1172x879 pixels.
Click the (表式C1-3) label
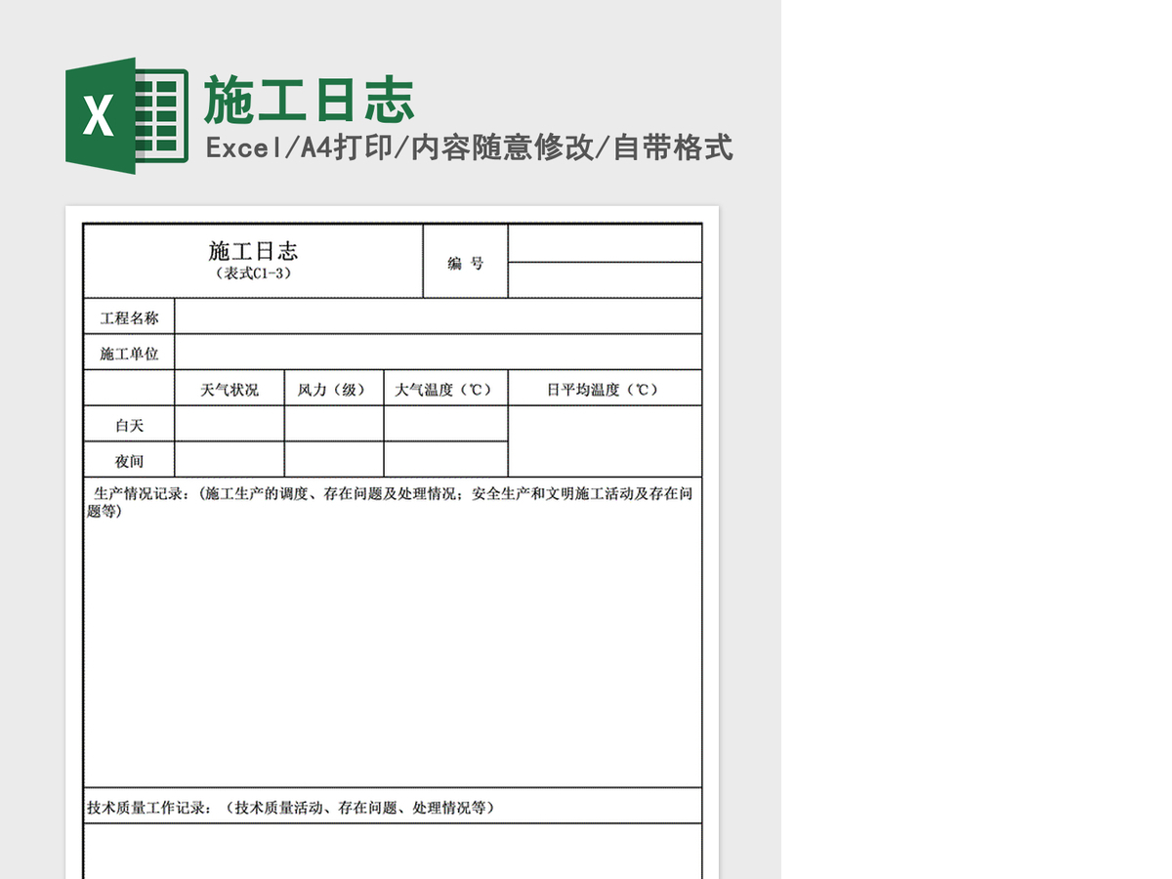(253, 273)
